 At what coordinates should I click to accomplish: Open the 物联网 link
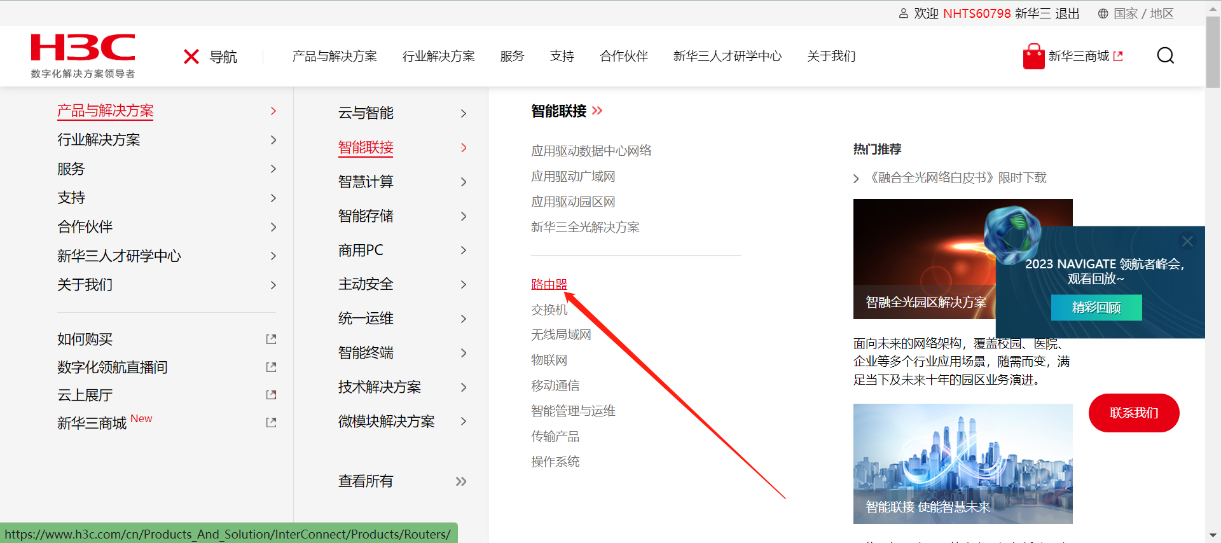pos(549,360)
